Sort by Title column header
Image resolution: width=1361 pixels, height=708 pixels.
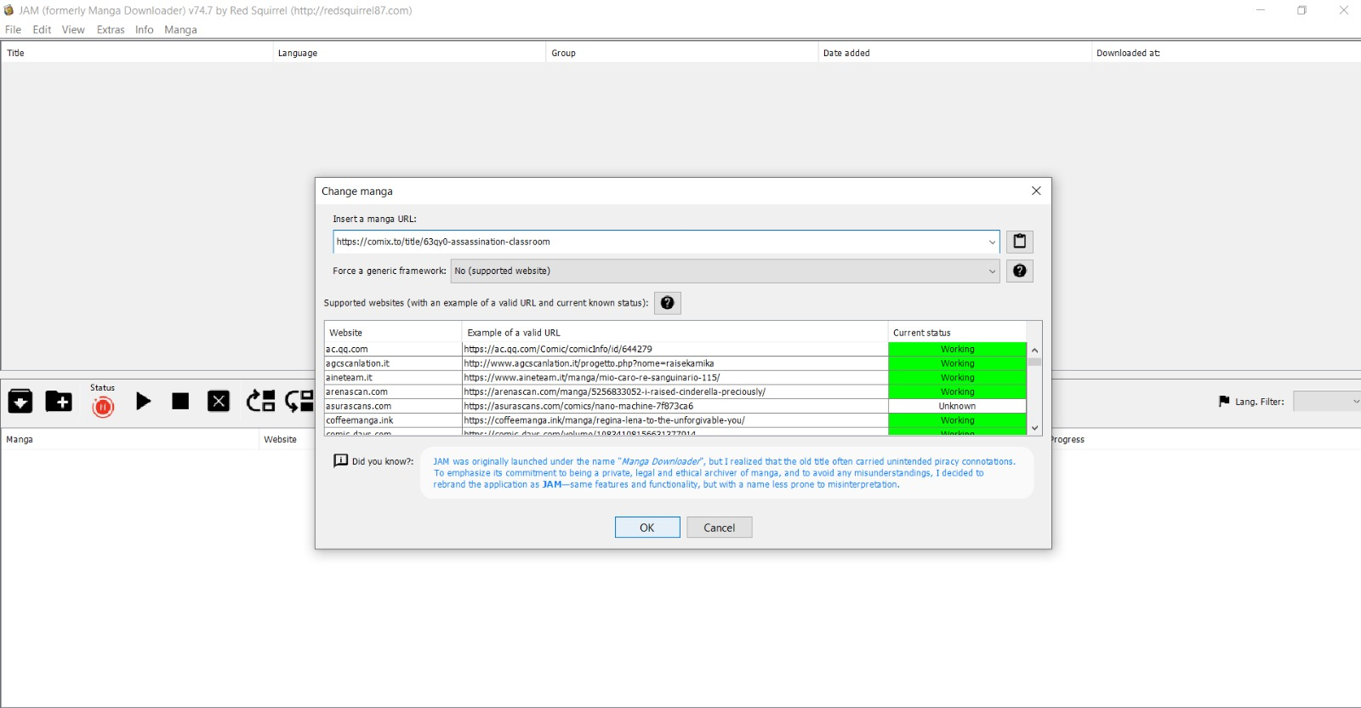pos(137,53)
